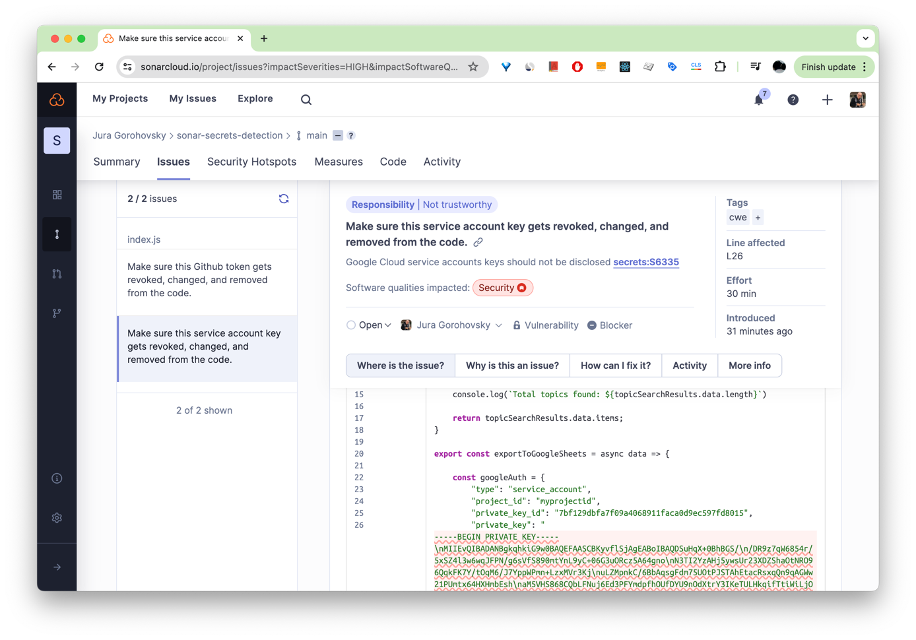Toggle the Security software quality badge
This screenshot has height=640, width=916.
(x=503, y=287)
